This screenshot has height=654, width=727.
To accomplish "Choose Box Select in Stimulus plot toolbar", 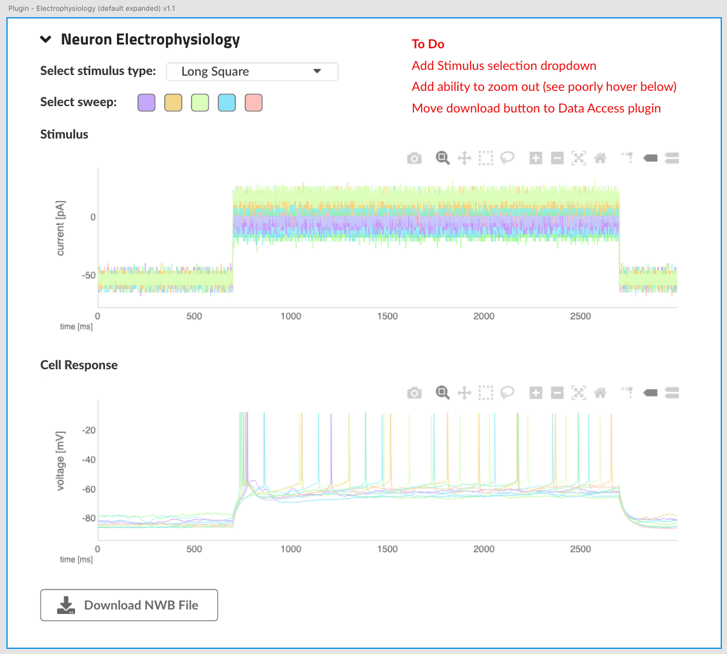I will click(x=486, y=158).
